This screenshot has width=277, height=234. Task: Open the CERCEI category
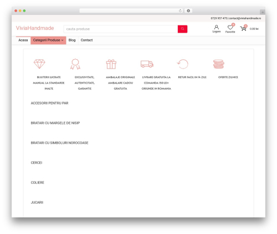(37, 163)
